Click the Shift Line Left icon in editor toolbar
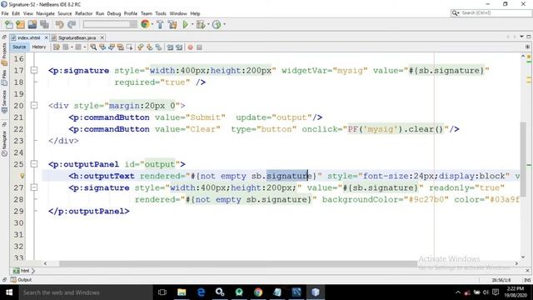This screenshot has height=300, width=533. pyautogui.click(x=170, y=47)
